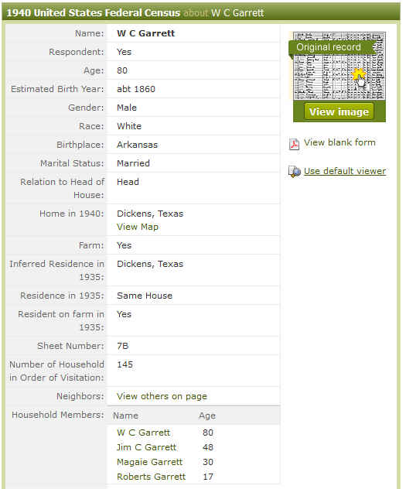Open the original record thumbnail image
406x489 pixels.
(339, 66)
